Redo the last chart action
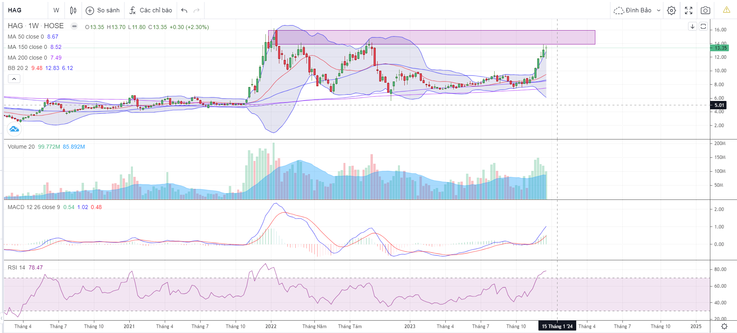Screen dimensions: 737x333 click(197, 10)
